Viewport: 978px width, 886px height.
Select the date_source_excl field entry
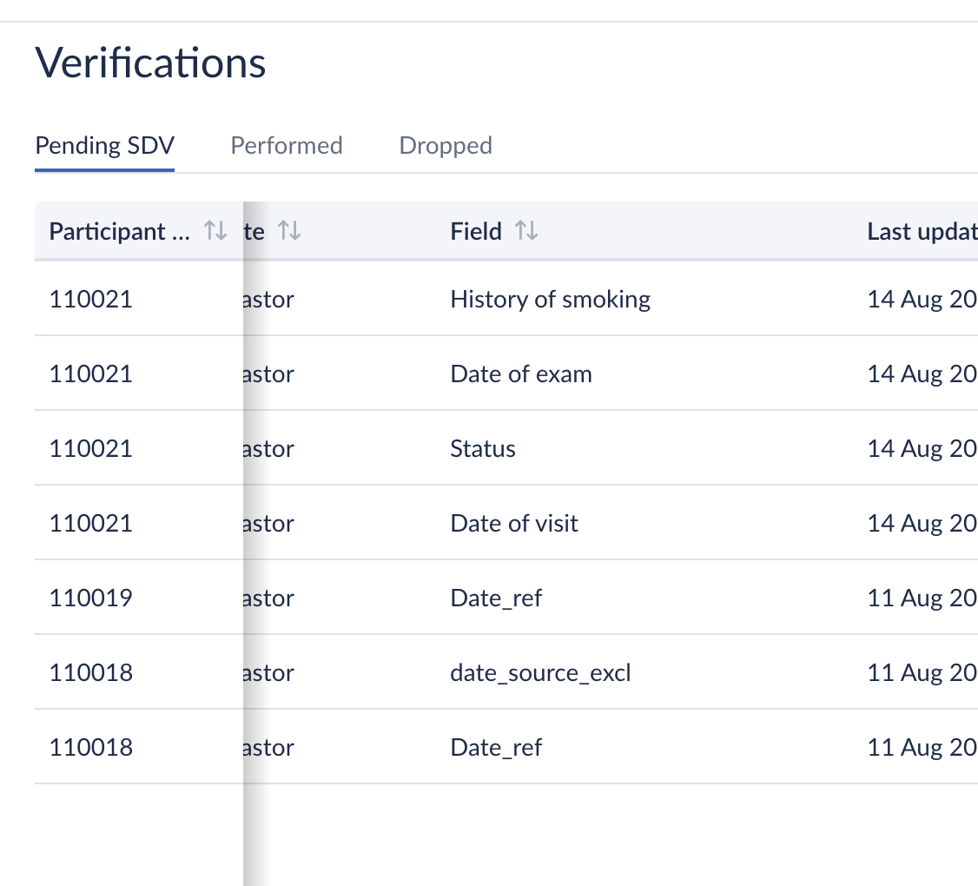coord(540,673)
